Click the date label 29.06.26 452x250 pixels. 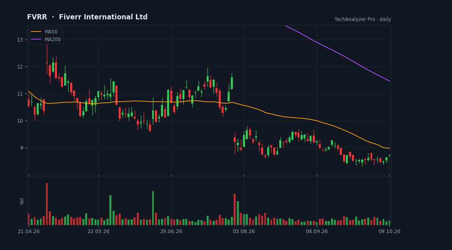click(171, 231)
